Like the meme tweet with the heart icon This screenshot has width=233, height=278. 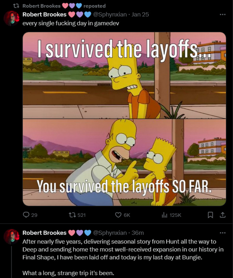tap(118, 215)
